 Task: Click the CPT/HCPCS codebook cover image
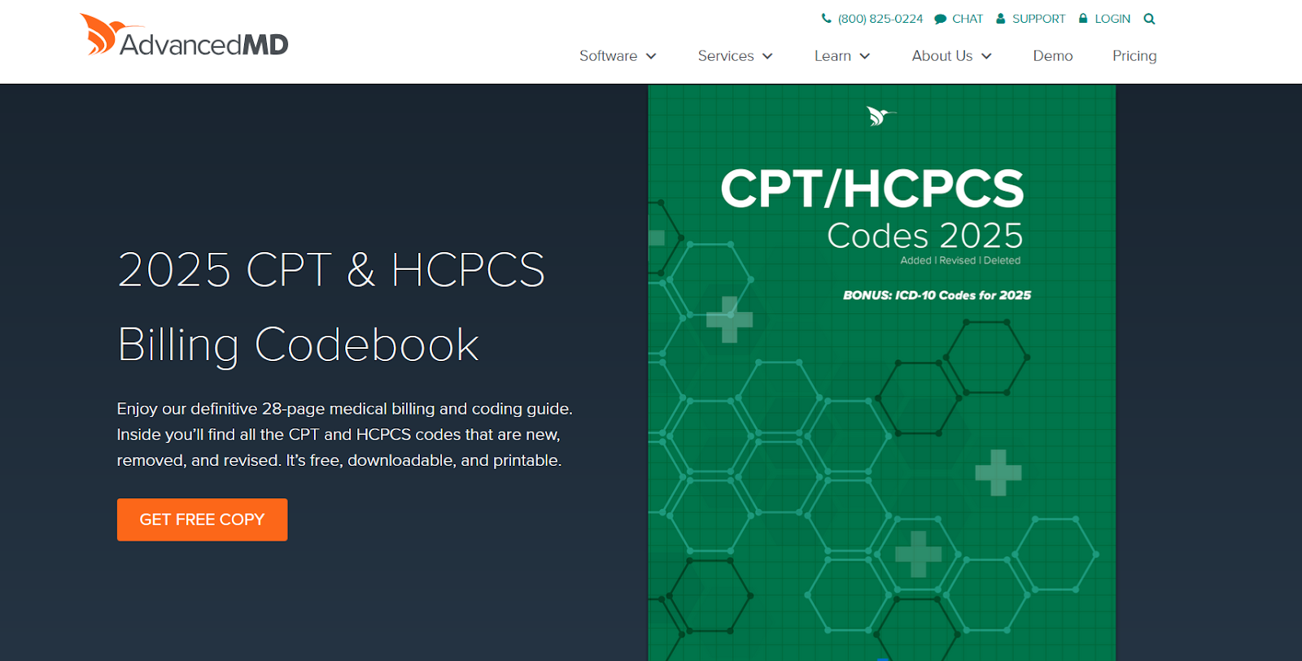(x=881, y=373)
